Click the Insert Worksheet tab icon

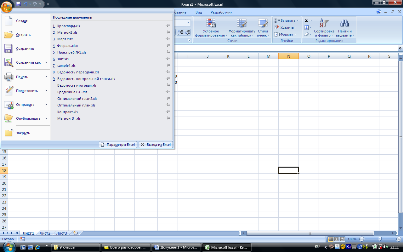76,233
